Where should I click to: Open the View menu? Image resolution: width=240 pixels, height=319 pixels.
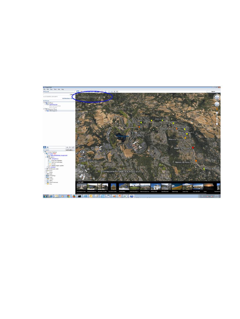click(51, 89)
